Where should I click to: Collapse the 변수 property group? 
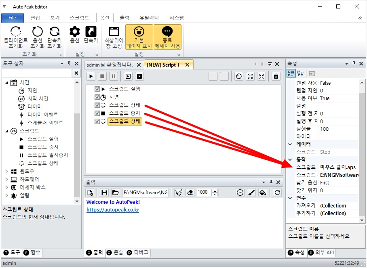(290, 198)
